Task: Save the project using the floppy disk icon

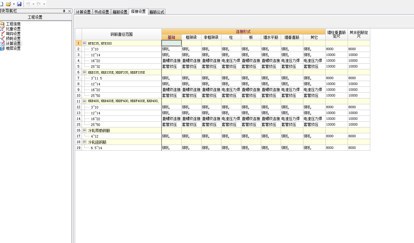Action: (19, 4)
